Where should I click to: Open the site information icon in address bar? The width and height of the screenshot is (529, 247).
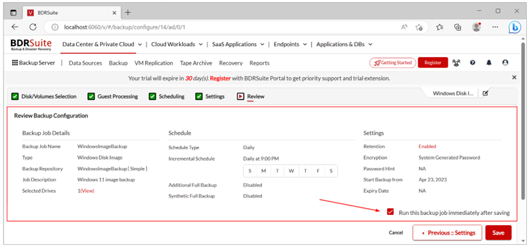pyautogui.click(x=55, y=27)
